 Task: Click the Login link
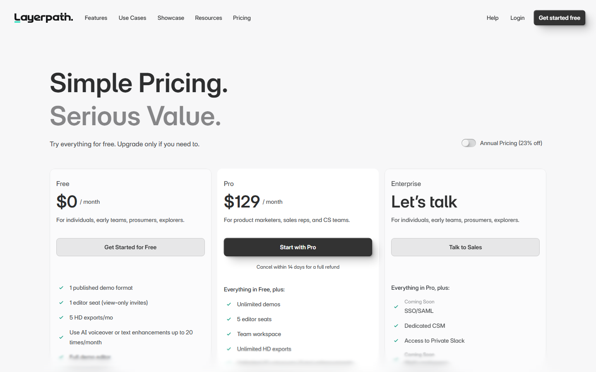click(517, 18)
